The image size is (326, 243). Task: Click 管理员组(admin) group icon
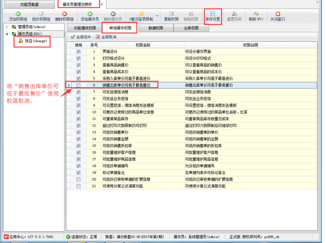(14, 27)
